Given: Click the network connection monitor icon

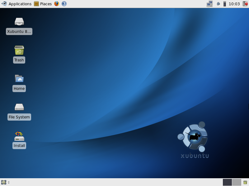Looking at the screenshot, I should point(209,4).
